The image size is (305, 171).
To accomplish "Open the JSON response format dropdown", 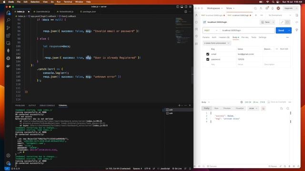I will pyautogui.click(x=253, y=109).
